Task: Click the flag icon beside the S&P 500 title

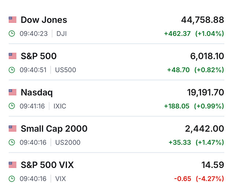Action: click(x=13, y=56)
